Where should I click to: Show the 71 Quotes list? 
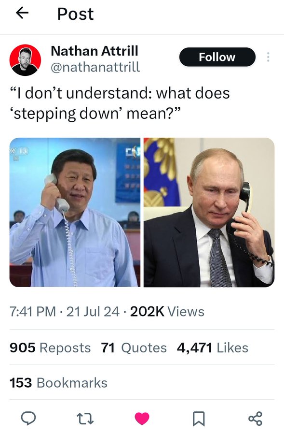(134, 348)
